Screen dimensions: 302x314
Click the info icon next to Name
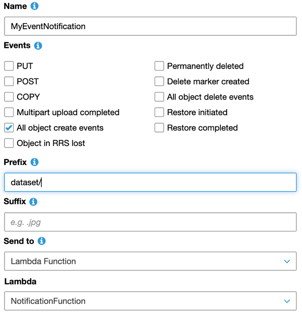tap(34, 7)
